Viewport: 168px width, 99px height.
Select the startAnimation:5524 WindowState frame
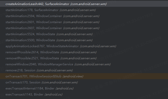pos(84,34)
